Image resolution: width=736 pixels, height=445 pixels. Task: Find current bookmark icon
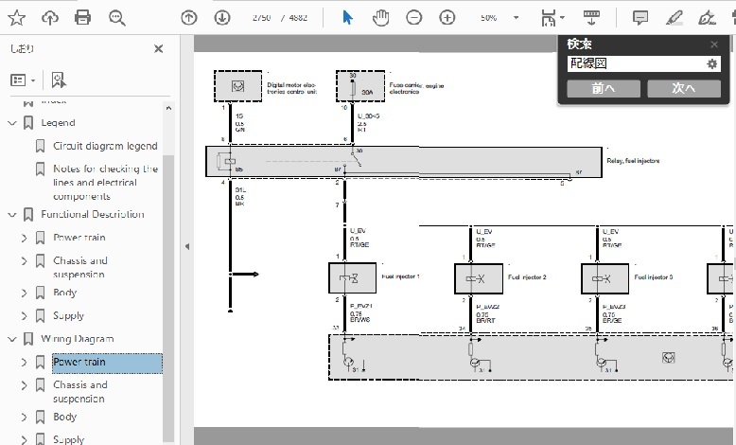(59, 80)
